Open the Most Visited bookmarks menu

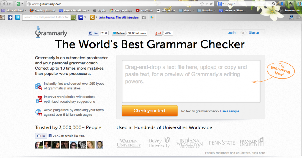[14, 11]
